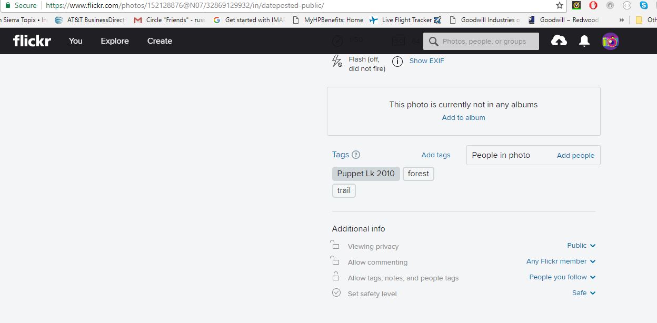Click the upload cloud icon
657x323 pixels.
[x=559, y=41]
